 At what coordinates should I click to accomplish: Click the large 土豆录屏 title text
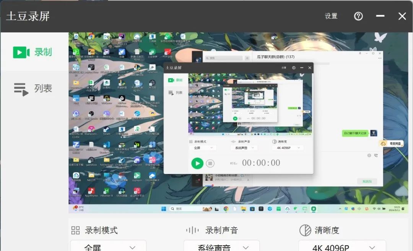28,16
